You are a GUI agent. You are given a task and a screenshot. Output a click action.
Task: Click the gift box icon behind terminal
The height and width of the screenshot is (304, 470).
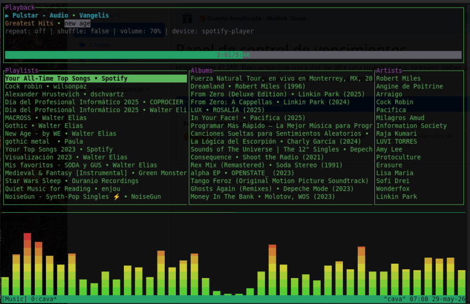[x=187, y=18]
